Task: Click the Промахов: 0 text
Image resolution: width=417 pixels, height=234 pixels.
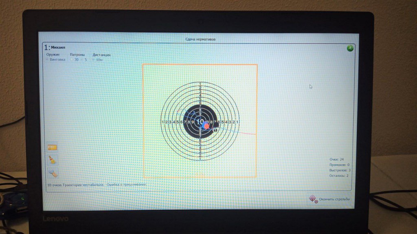Action: coord(339,165)
